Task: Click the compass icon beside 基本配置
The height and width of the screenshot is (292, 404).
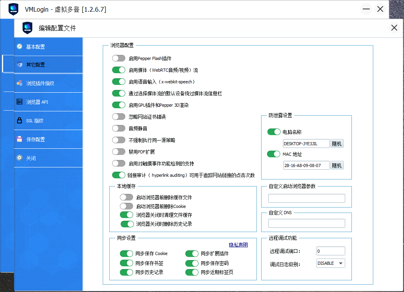Action: point(19,46)
